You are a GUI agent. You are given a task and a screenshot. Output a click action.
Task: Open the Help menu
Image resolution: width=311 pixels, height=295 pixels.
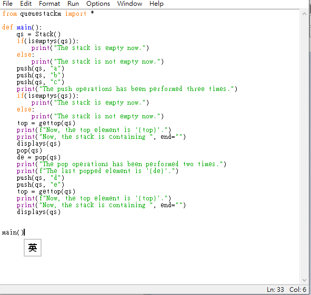click(x=156, y=4)
